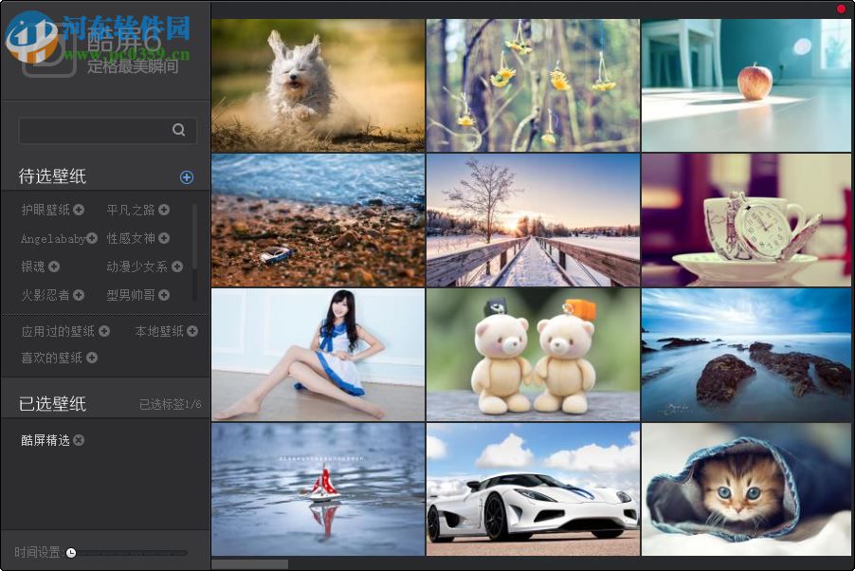Select the 护眼壁纸 tag label

coord(45,210)
